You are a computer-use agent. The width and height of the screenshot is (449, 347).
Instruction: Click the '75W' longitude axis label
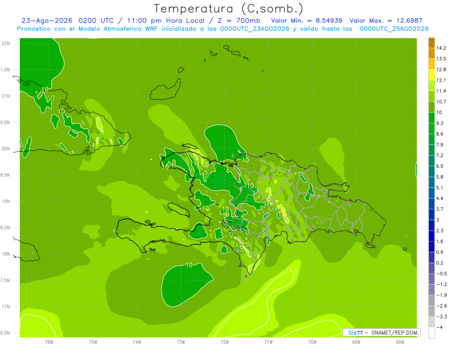pyautogui.click(x=93, y=342)
